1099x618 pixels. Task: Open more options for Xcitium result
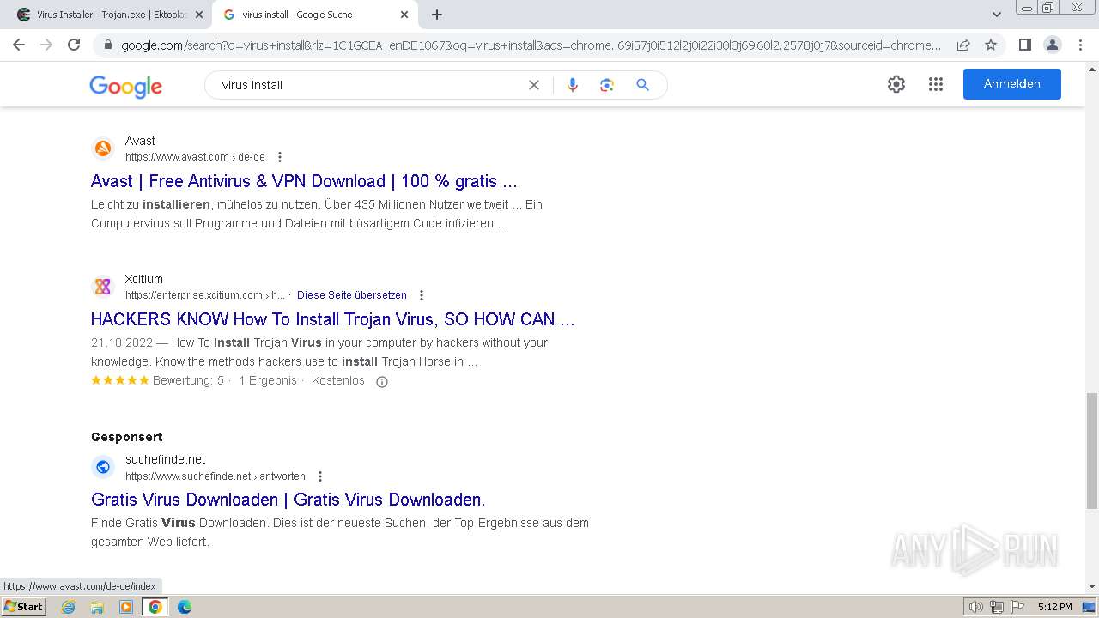click(421, 295)
